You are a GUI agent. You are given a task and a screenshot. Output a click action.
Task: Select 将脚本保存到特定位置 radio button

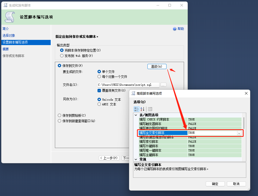(62, 50)
